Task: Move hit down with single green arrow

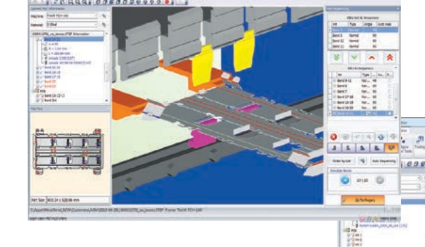Action: tap(354, 57)
